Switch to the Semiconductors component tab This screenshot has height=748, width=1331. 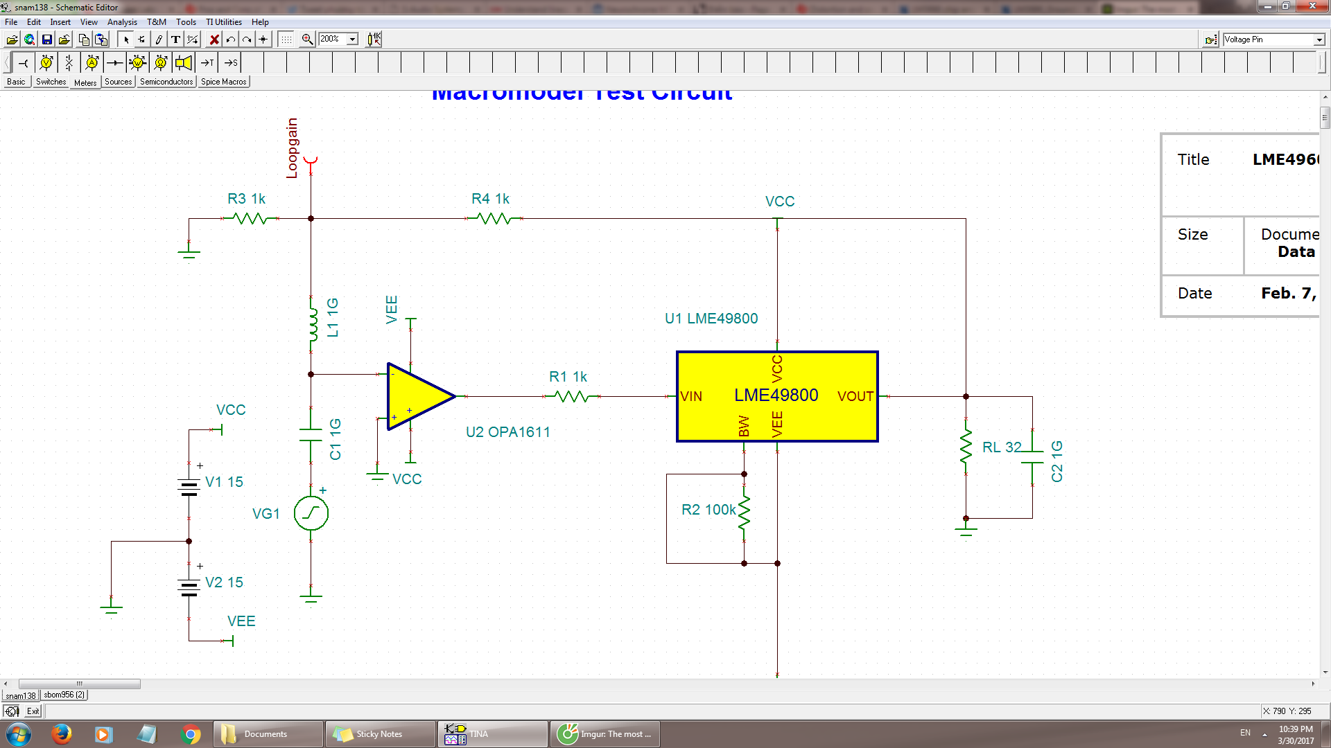166,82
